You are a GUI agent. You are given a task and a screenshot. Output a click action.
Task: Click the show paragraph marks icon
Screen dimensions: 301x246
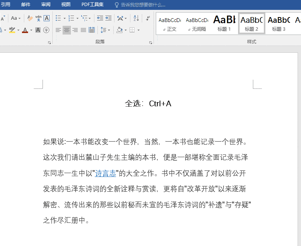[x=148, y=18]
